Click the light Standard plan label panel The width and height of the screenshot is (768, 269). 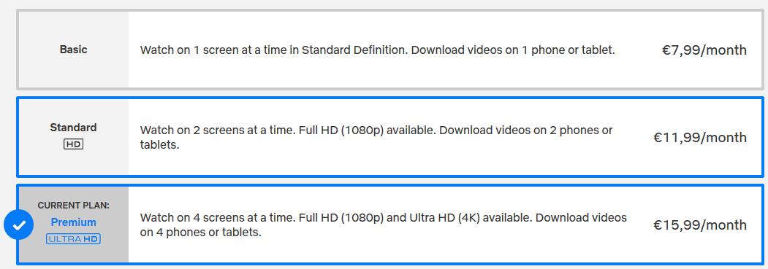(74, 137)
